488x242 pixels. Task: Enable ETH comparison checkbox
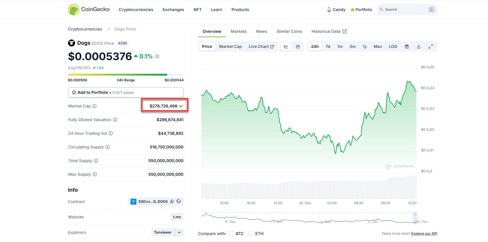tap(251, 234)
